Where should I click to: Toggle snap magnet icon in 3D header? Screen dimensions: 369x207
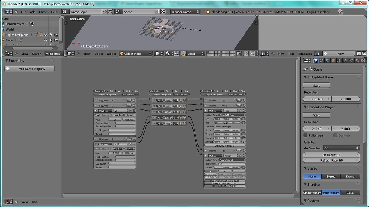point(252,54)
